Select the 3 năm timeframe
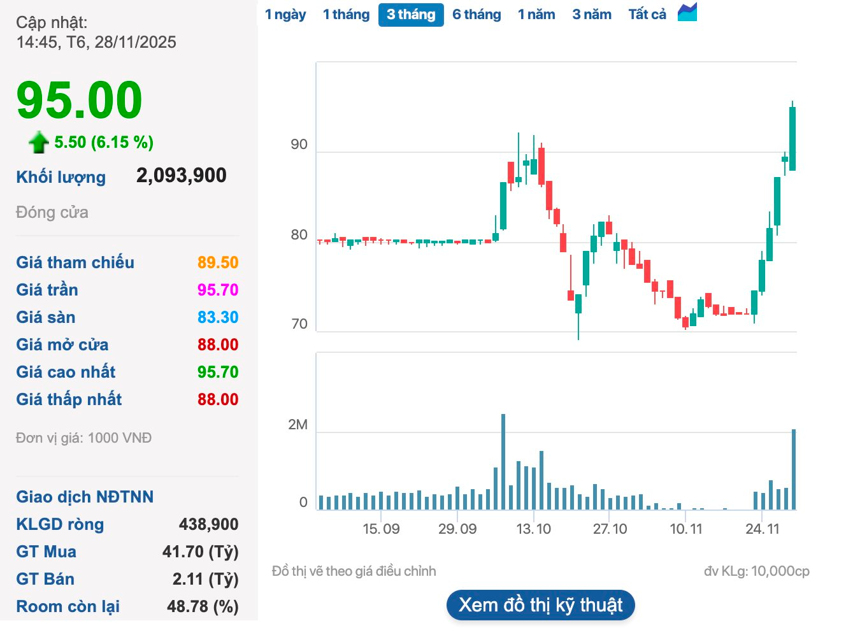The height and width of the screenshot is (628, 846). click(591, 14)
